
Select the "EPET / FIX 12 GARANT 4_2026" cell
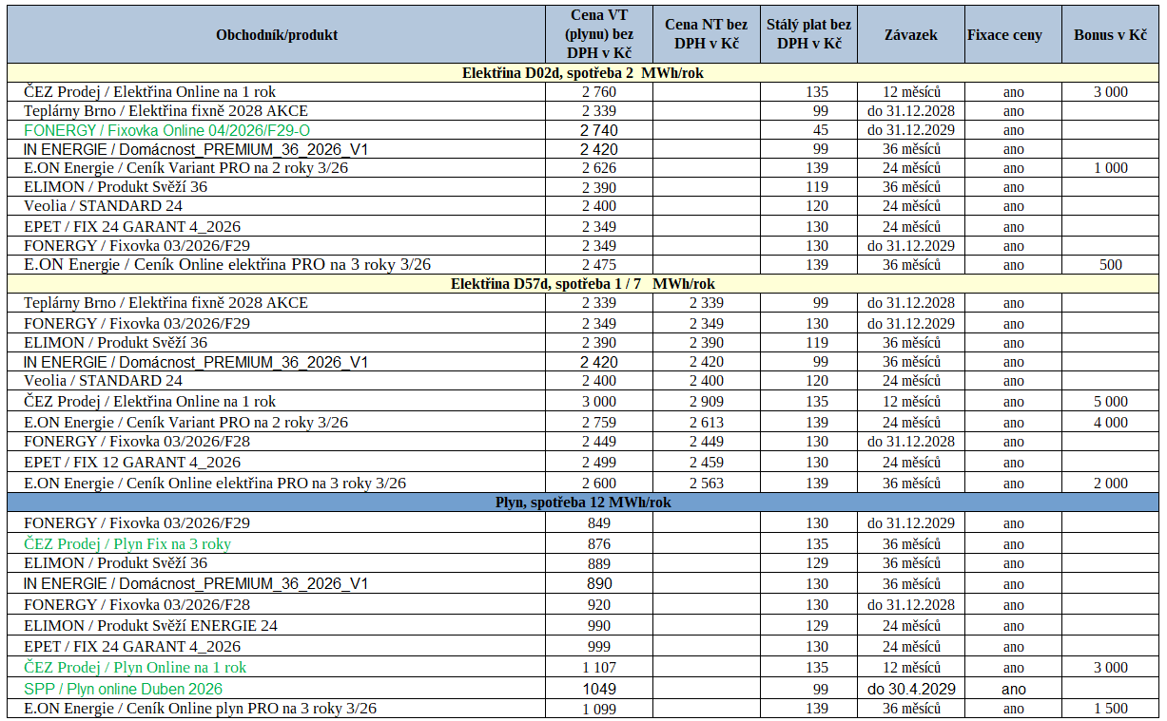[x=132, y=463]
